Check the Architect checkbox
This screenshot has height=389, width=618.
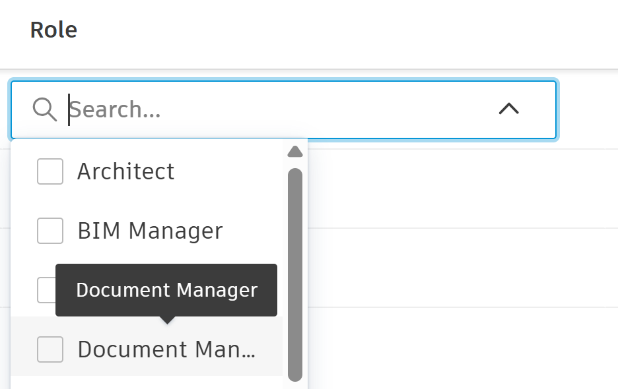50,171
